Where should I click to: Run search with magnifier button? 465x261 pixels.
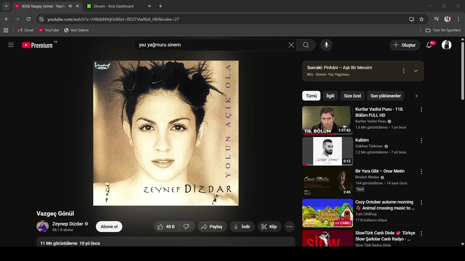[x=306, y=45]
